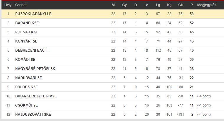Select NAGYRÁBÉ PETŐFI SK team name
The height and width of the screenshot is (121, 224).
tap(35, 68)
